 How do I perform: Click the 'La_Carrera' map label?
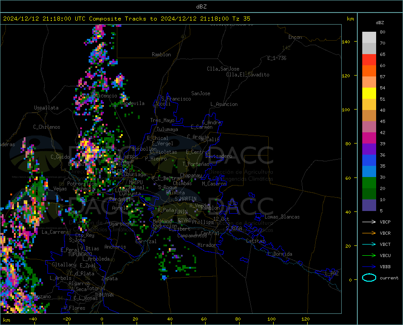point(55,232)
